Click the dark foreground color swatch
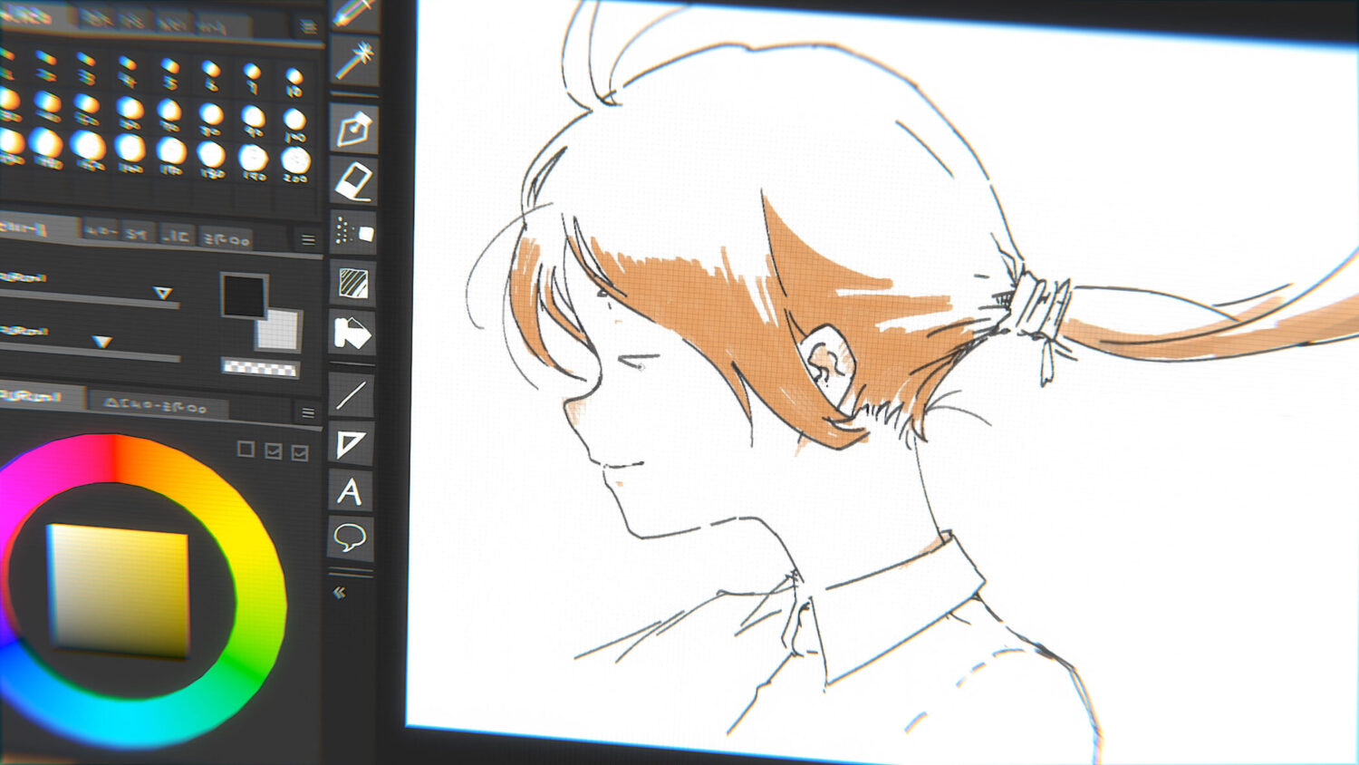The height and width of the screenshot is (765, 1359). [243, 295]
